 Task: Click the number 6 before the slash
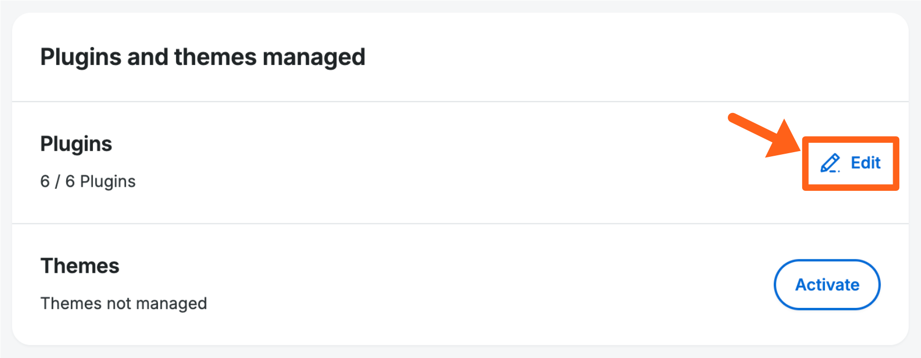[x=45, y=182]
